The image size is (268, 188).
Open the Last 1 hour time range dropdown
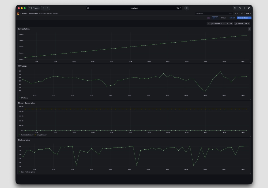pos(218,23)
